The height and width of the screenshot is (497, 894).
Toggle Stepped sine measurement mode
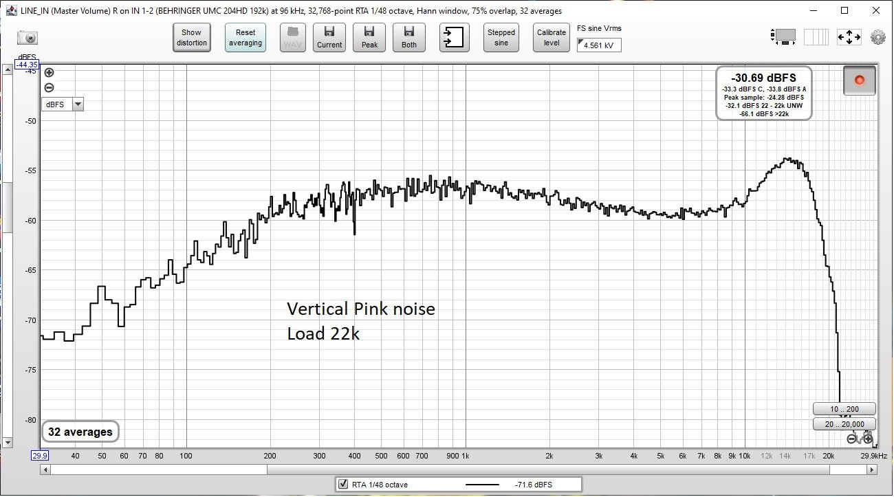click(501, 38)
